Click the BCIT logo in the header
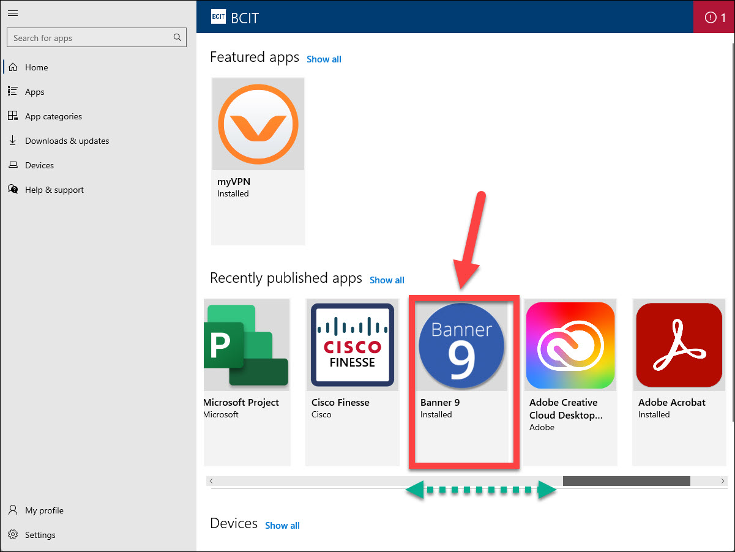Image resolution: width=735 pixels, height=552 pixels. tap(218, 17)
